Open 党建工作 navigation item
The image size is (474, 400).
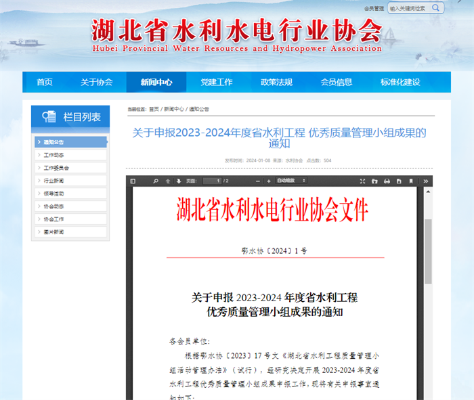point(217,82)
